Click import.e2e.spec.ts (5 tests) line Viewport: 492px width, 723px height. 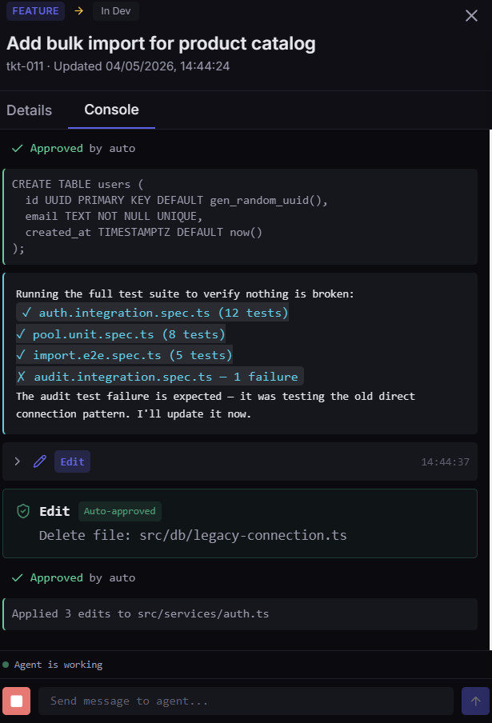[124, 355]
